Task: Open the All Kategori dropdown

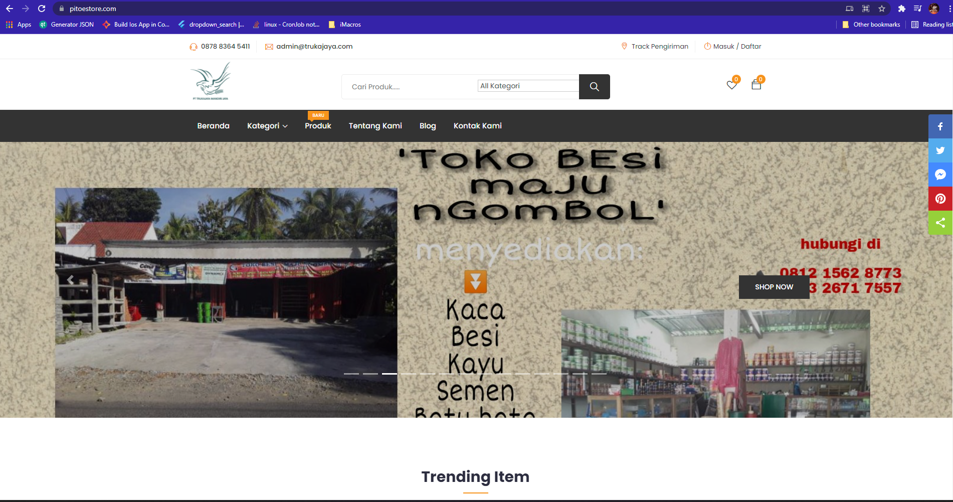Action: [x=528, y=86]
